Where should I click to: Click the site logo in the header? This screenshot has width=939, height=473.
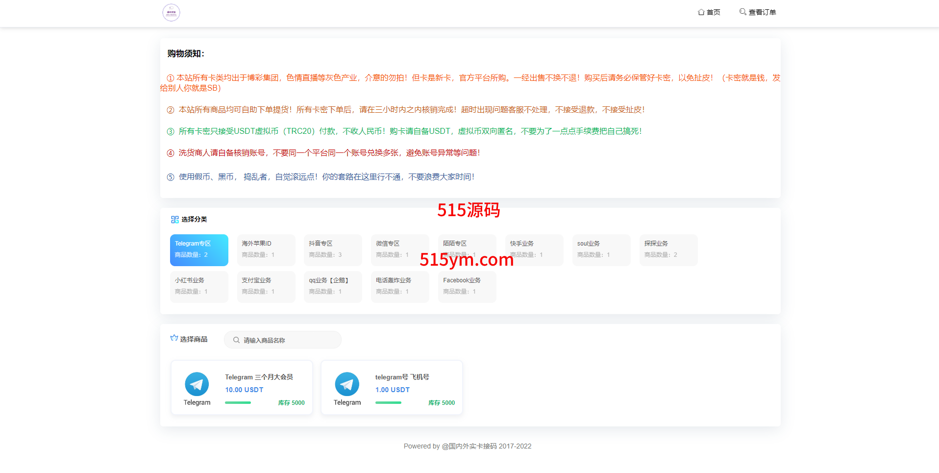[x=171, y=13]
